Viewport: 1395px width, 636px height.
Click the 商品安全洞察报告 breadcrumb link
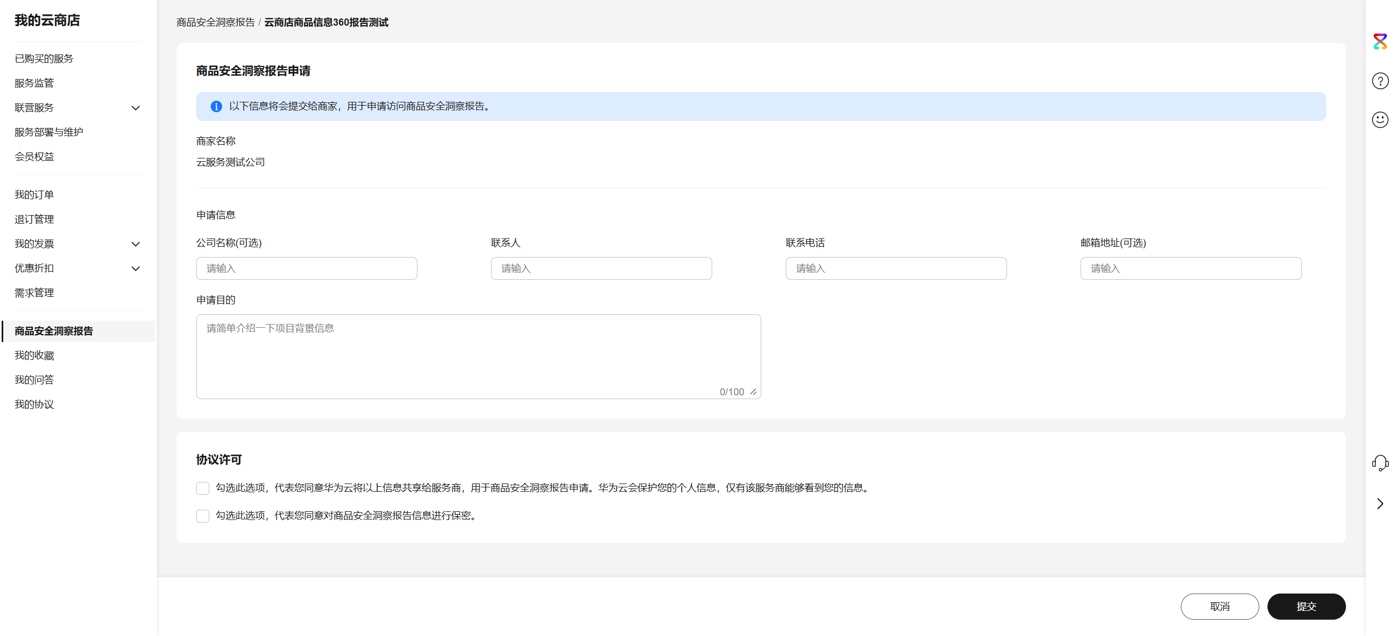pyautogui.click(x=216, y=22)
